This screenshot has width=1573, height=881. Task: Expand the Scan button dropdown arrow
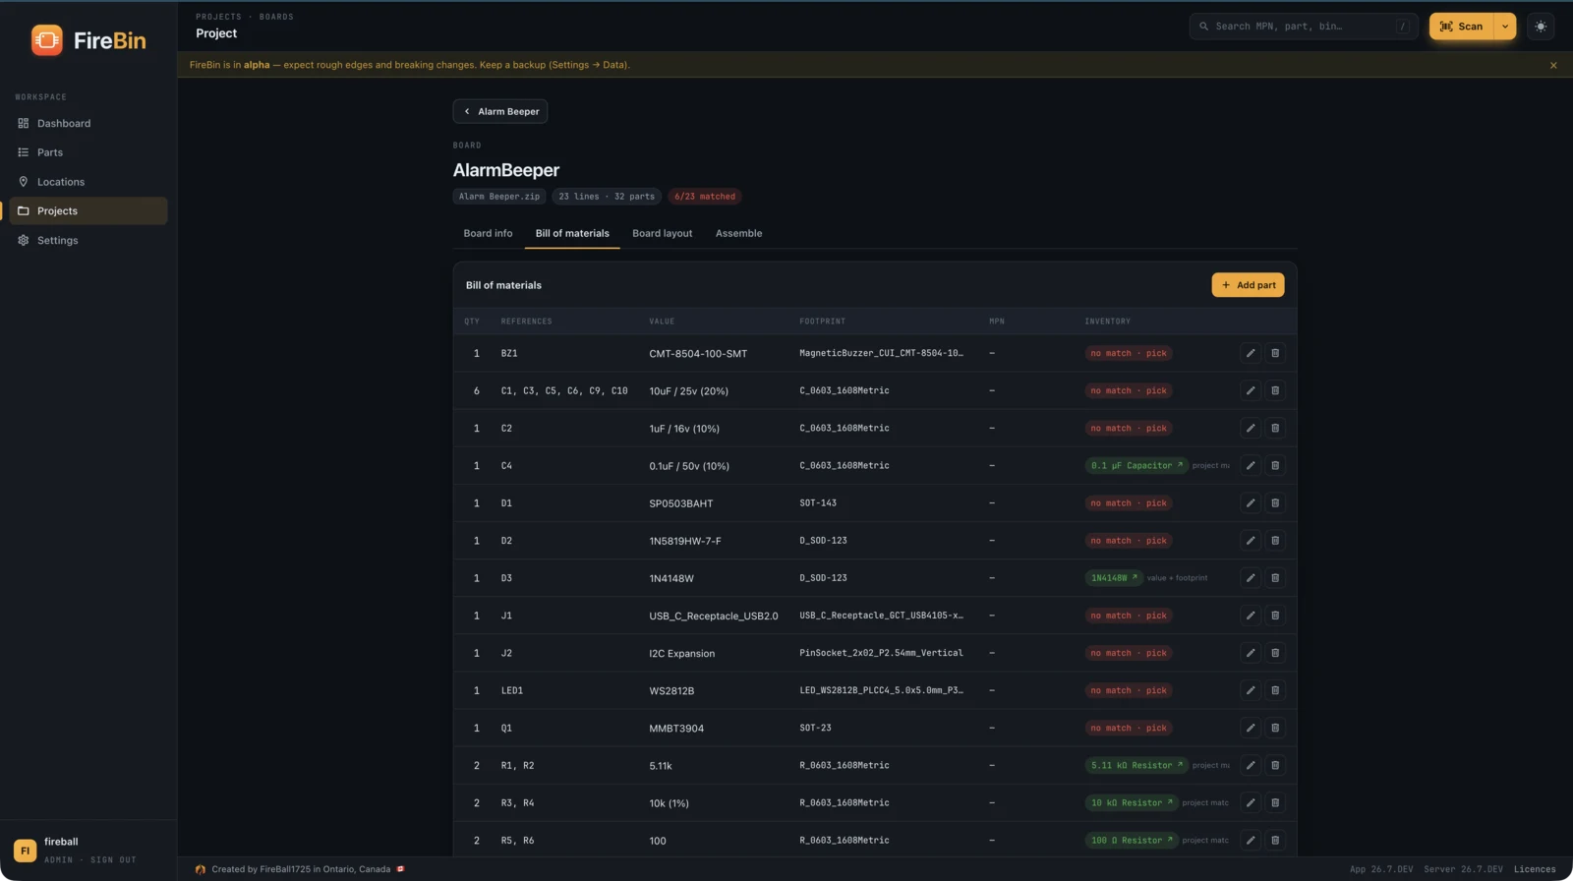pyautogui.click(x=1505, y=27)
